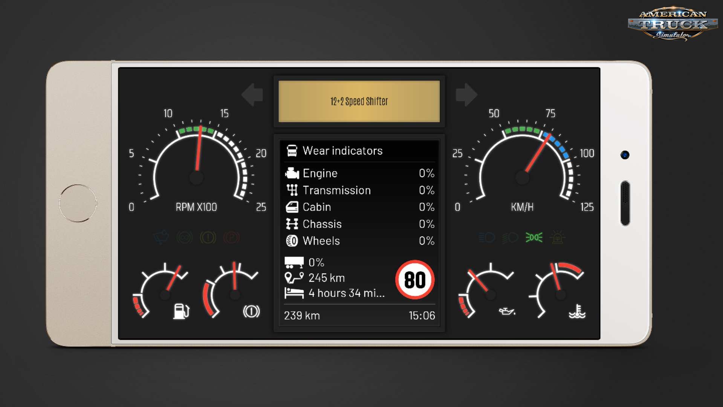Click the Cabin wear icon
This screenshot has height=407, width=723.
(x=292, y=207)
